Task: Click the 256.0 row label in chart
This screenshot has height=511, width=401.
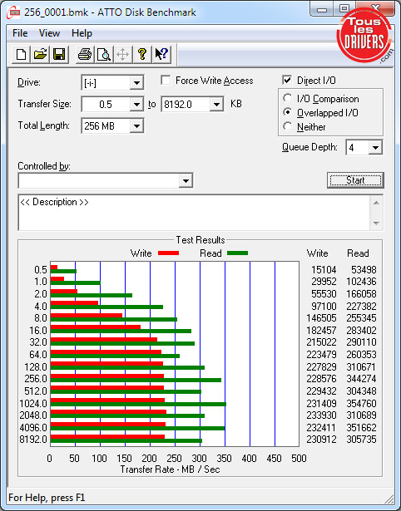Action: coord(36,379)
